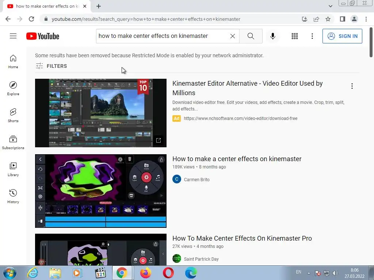Open Media Player Classic from taskbar
This screenshot has width=374, height=280.
[100, 273]
